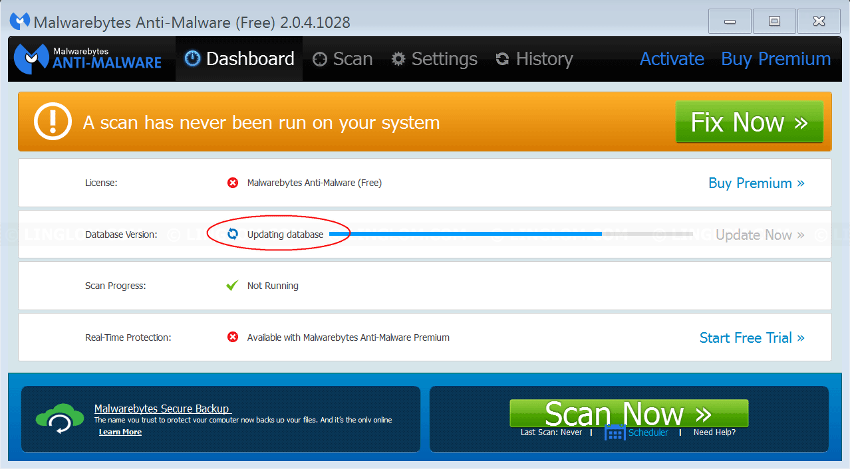Click the 'Last Scan: Never' text
This screenshot has width=850, height=469.
click(x=551, y=432)
